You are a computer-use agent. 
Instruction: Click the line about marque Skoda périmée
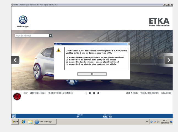pyautogui.click(x=92, y=62)
